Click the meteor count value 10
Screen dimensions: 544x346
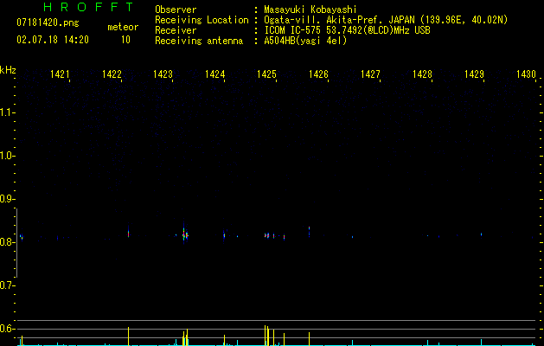[125, 40]
